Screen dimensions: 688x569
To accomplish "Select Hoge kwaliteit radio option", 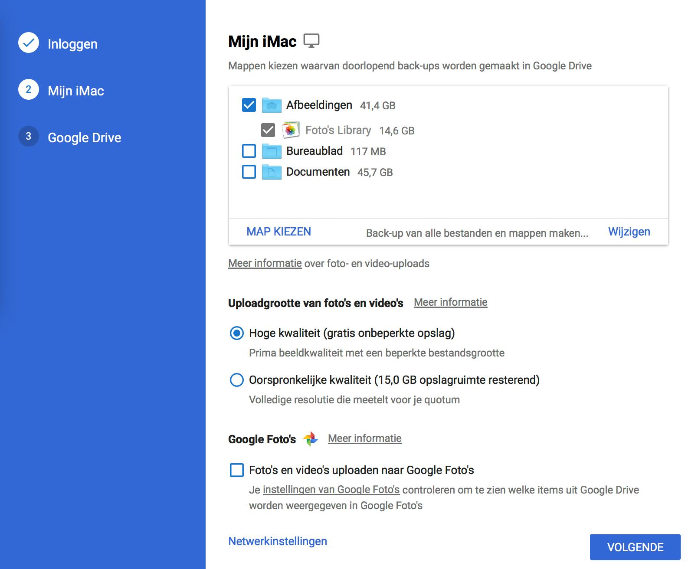I will [x=236, y=333].
